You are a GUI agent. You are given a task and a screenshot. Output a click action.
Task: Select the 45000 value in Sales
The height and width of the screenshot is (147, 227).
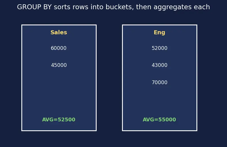point(59,65)
